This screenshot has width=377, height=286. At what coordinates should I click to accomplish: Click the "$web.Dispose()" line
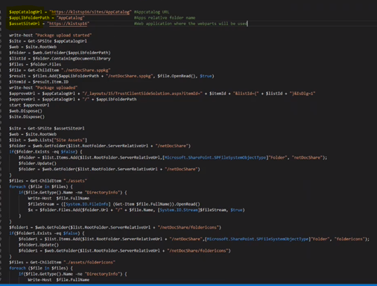tap(25, 111)
